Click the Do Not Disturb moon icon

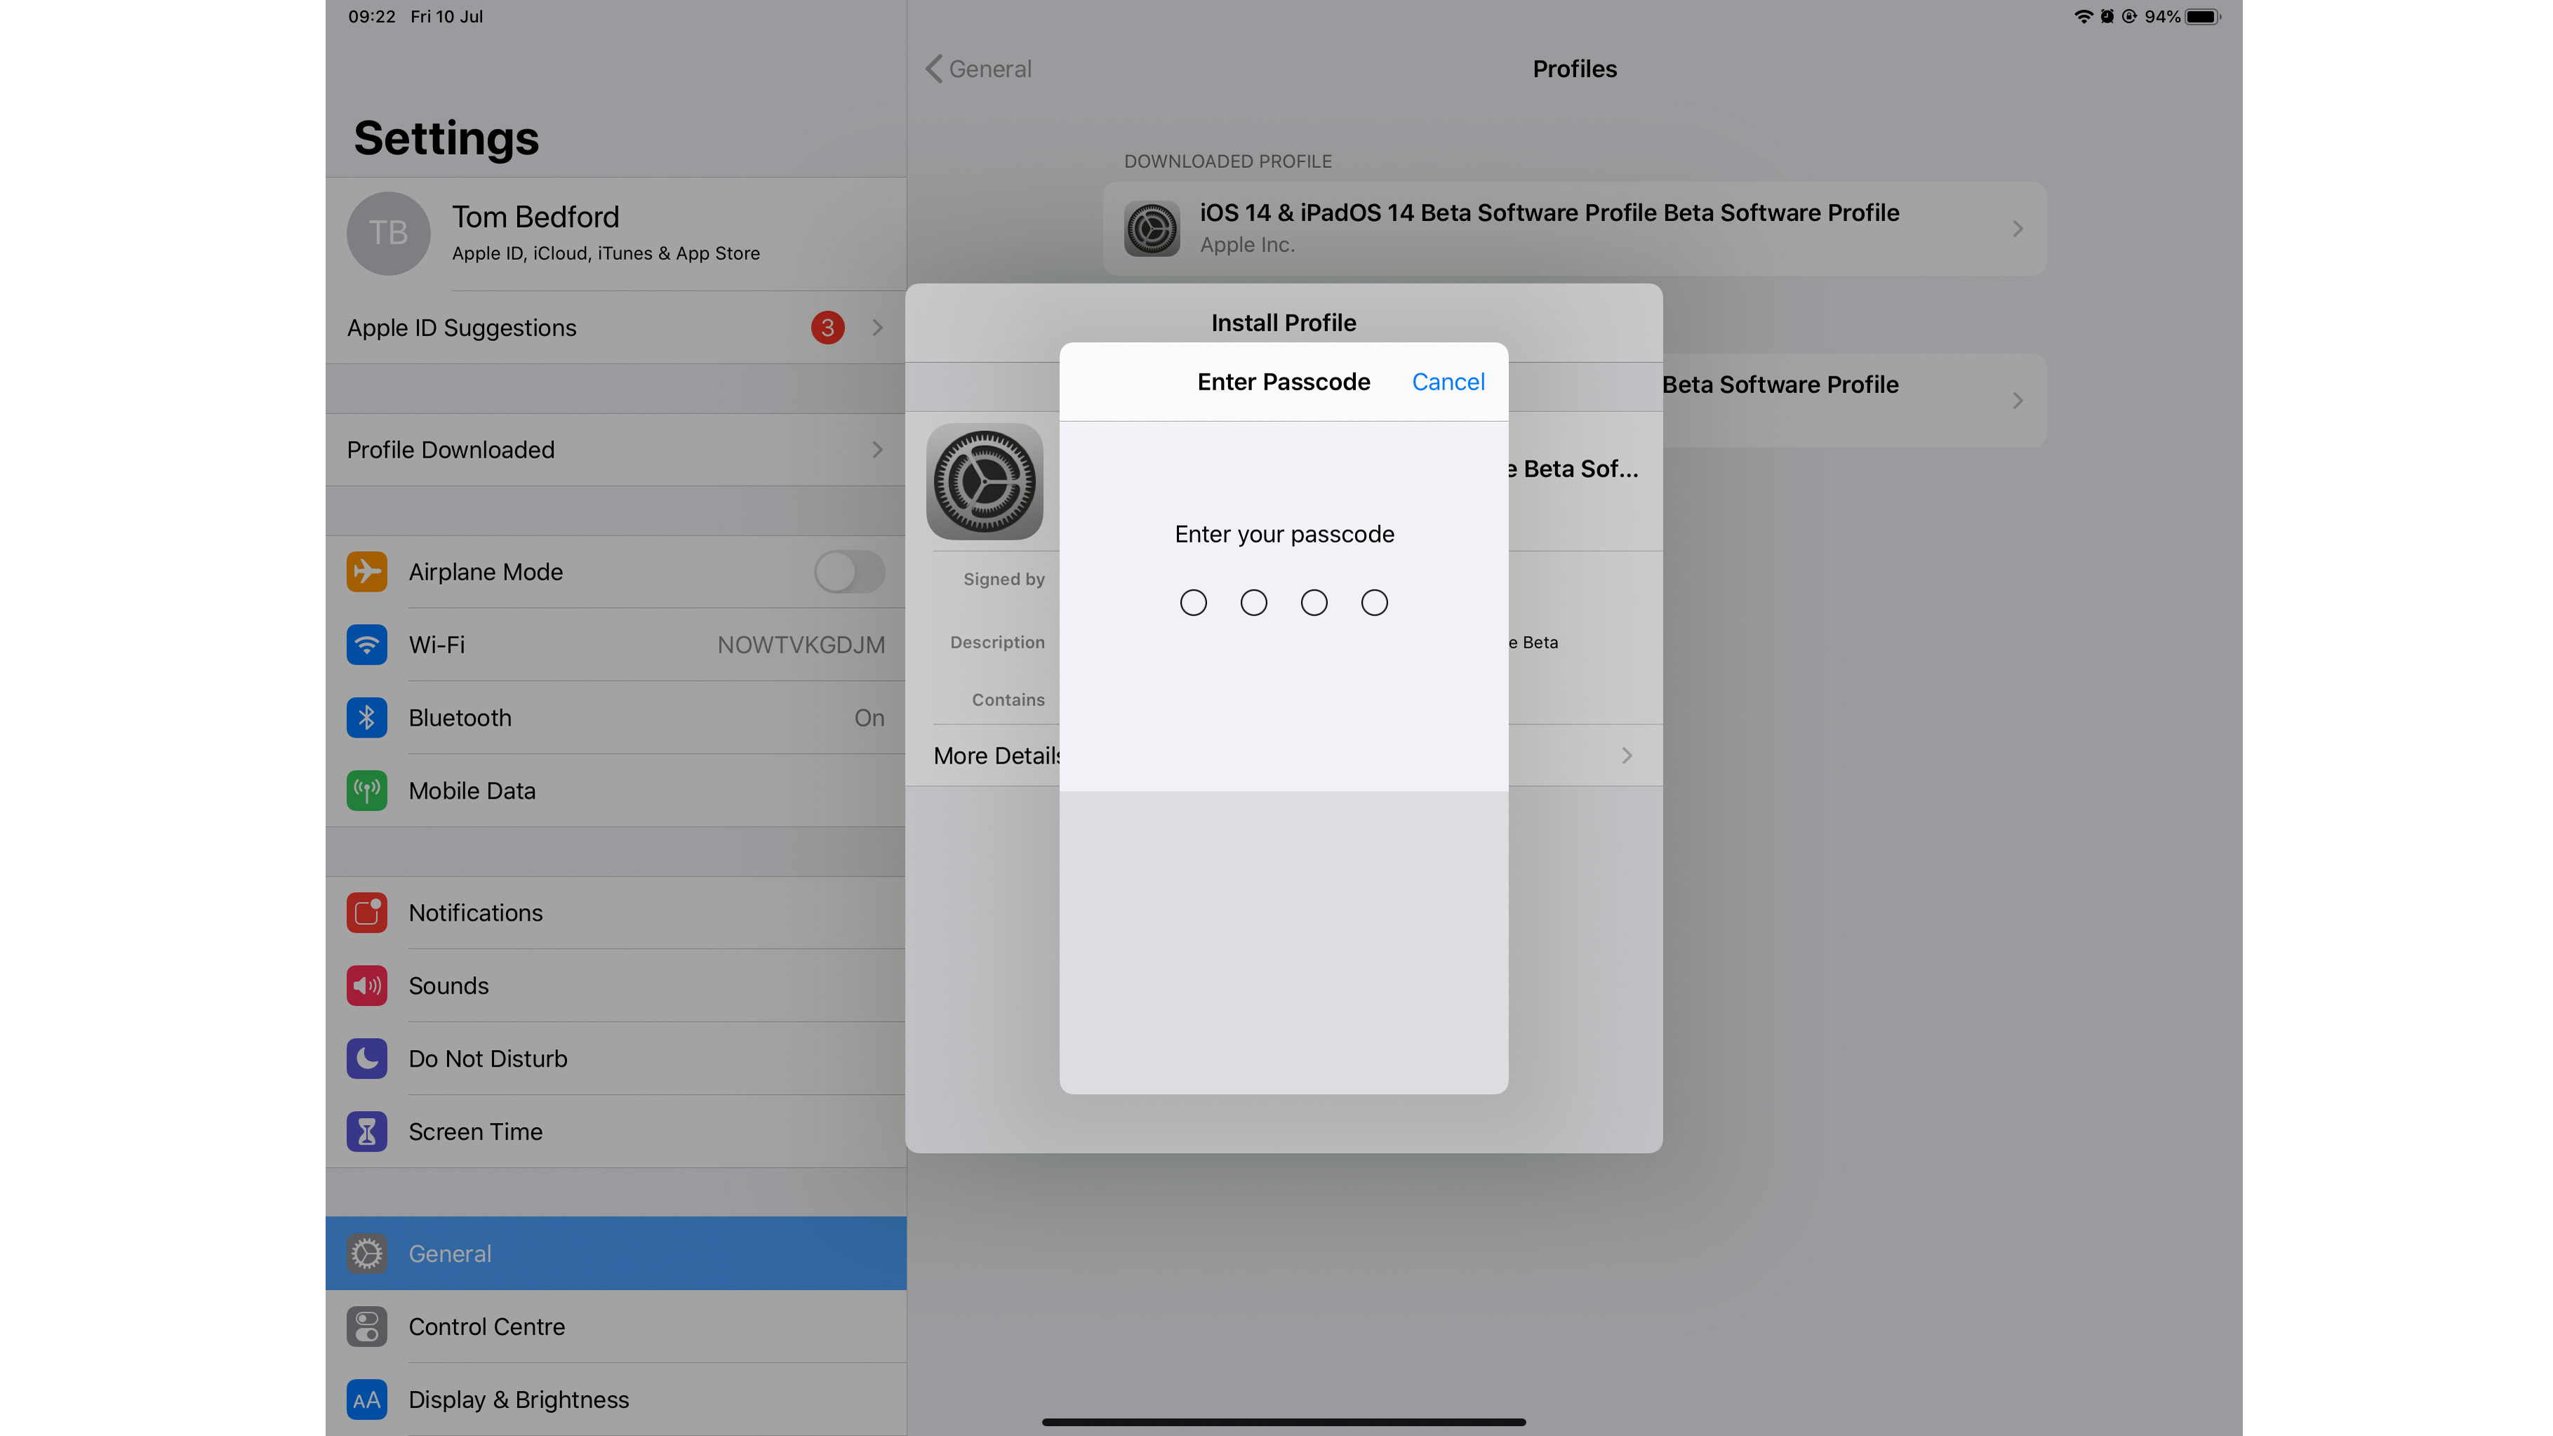tap(367, 1058)
